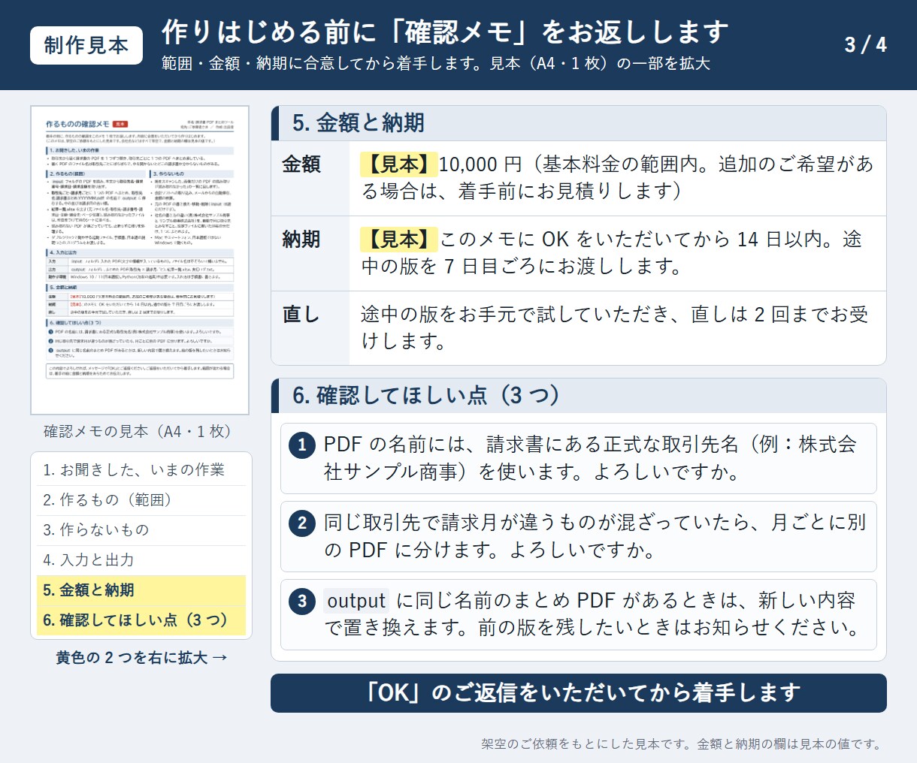Screen dimensions: 917x763
Task: Select highlighted item 6. 確認してほしい点（3 つ）
Action: pyautogui.click(x=141, y=620)
